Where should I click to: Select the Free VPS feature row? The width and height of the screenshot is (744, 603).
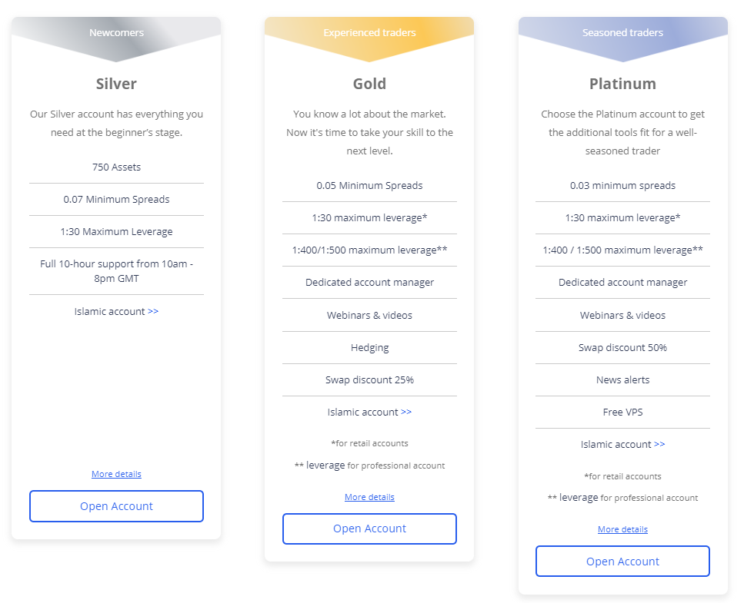622,412
